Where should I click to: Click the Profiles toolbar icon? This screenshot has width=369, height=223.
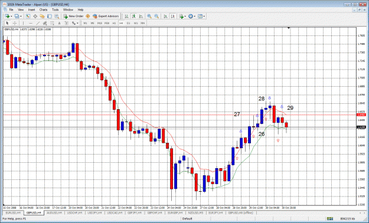pyautogui.click(x=17, y=17)
